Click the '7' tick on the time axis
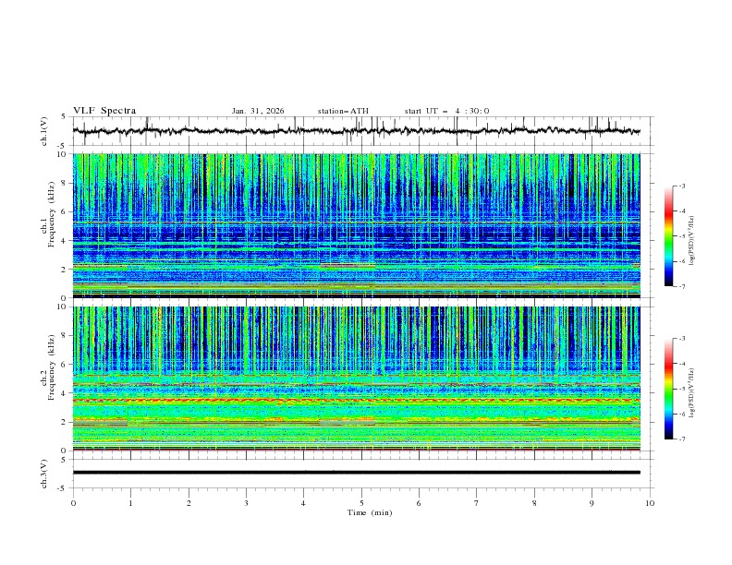 click(x=477, y=503)
